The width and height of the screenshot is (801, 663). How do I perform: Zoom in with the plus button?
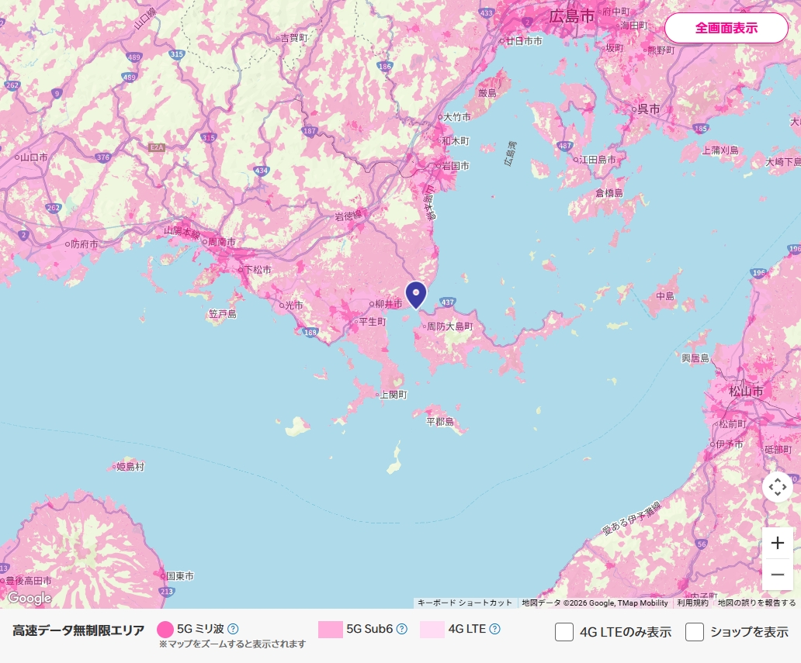[777, 544]
